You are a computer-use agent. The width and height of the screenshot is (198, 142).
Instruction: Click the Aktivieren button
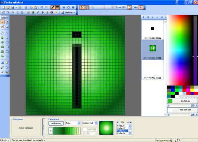[x=56, y=123]
